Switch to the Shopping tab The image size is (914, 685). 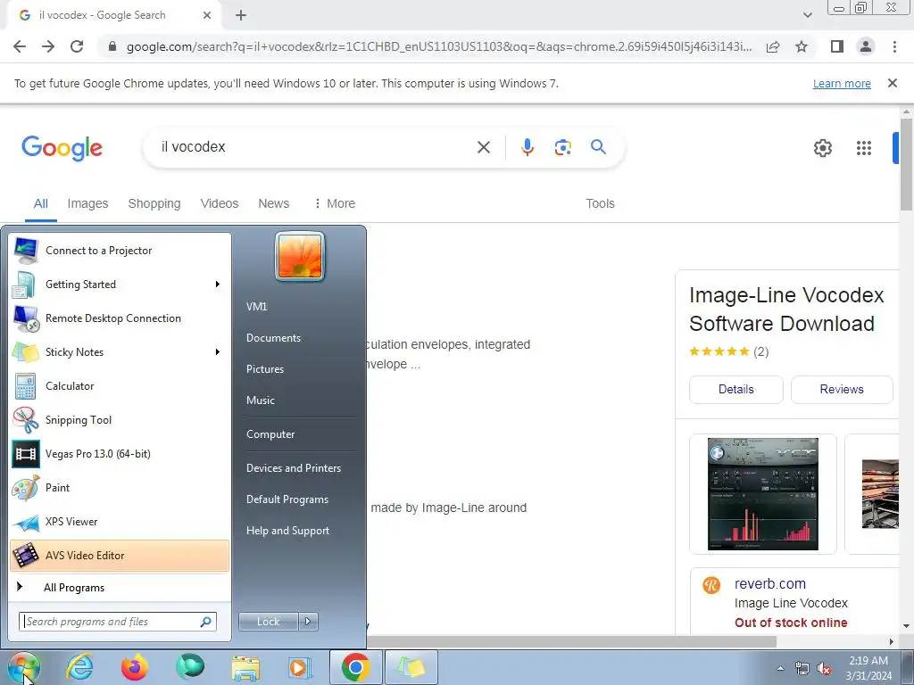(154, 203)
